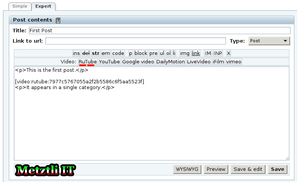Apply em emphasis tag
This screenshot has height=182, width=299.
pos(106,53)
